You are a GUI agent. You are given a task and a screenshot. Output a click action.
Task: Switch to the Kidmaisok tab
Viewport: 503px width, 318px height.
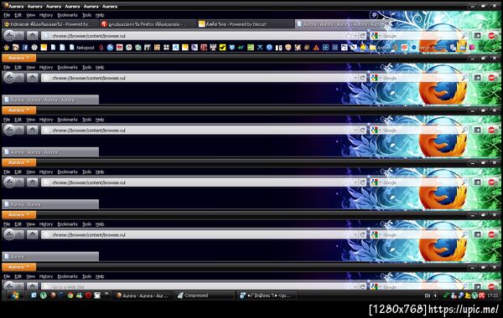click(50, 24)
